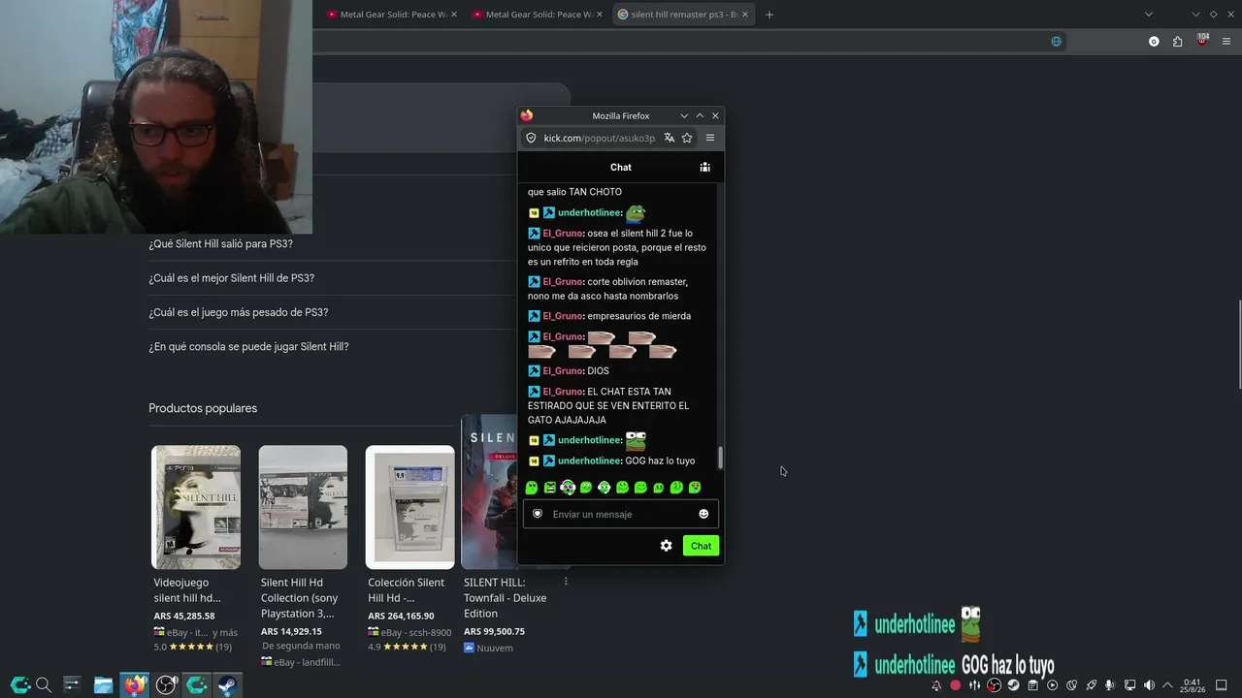
Task: Open the emoji picker in message box
Action: pyautogui.click(x=703, y=514)
